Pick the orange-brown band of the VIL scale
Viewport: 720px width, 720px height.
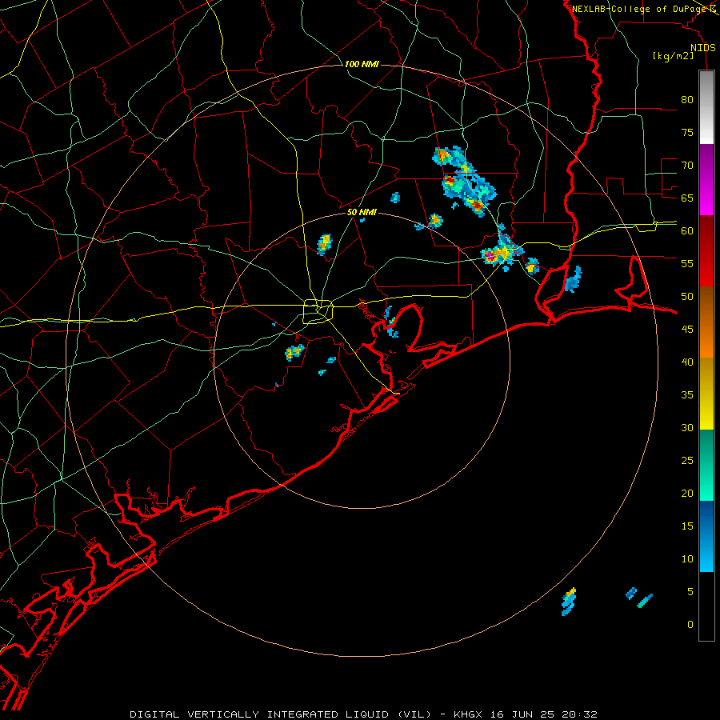pyautogui.click(x=706, y=322)
